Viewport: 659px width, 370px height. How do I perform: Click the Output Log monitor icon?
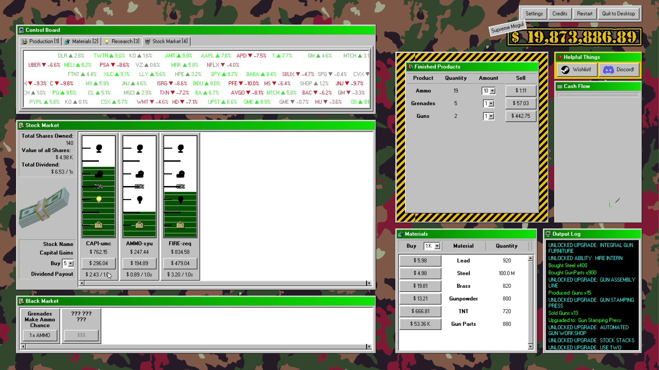pyautogui.click(x=549, y=234)
